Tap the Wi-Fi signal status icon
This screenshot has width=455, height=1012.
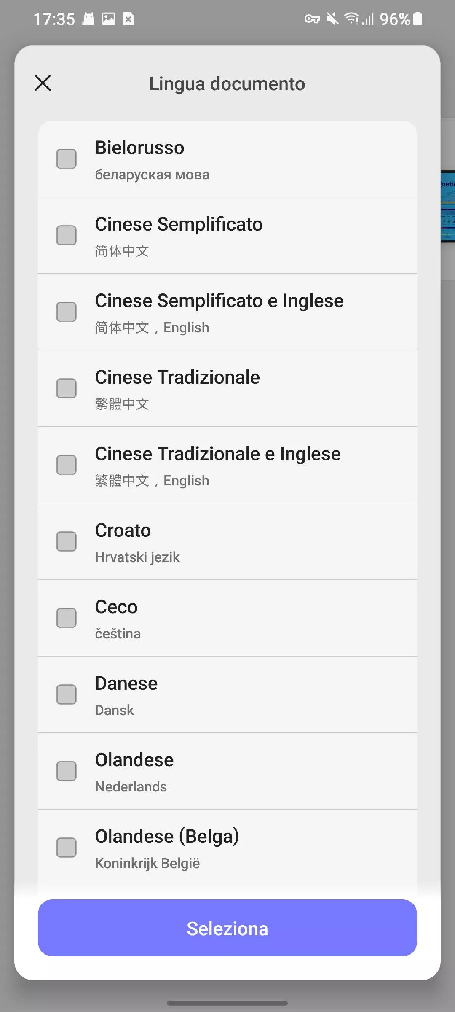coord(351,19)
